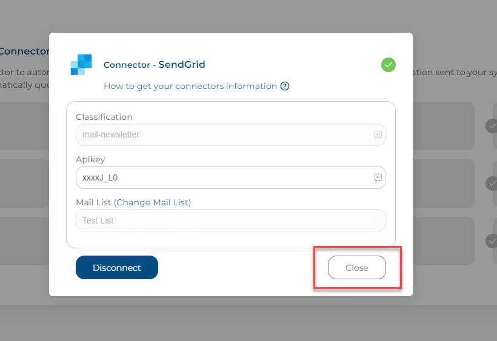Click the autofill icon in Apikey field
The image size is (497, 341).
(x=378, y=177)
